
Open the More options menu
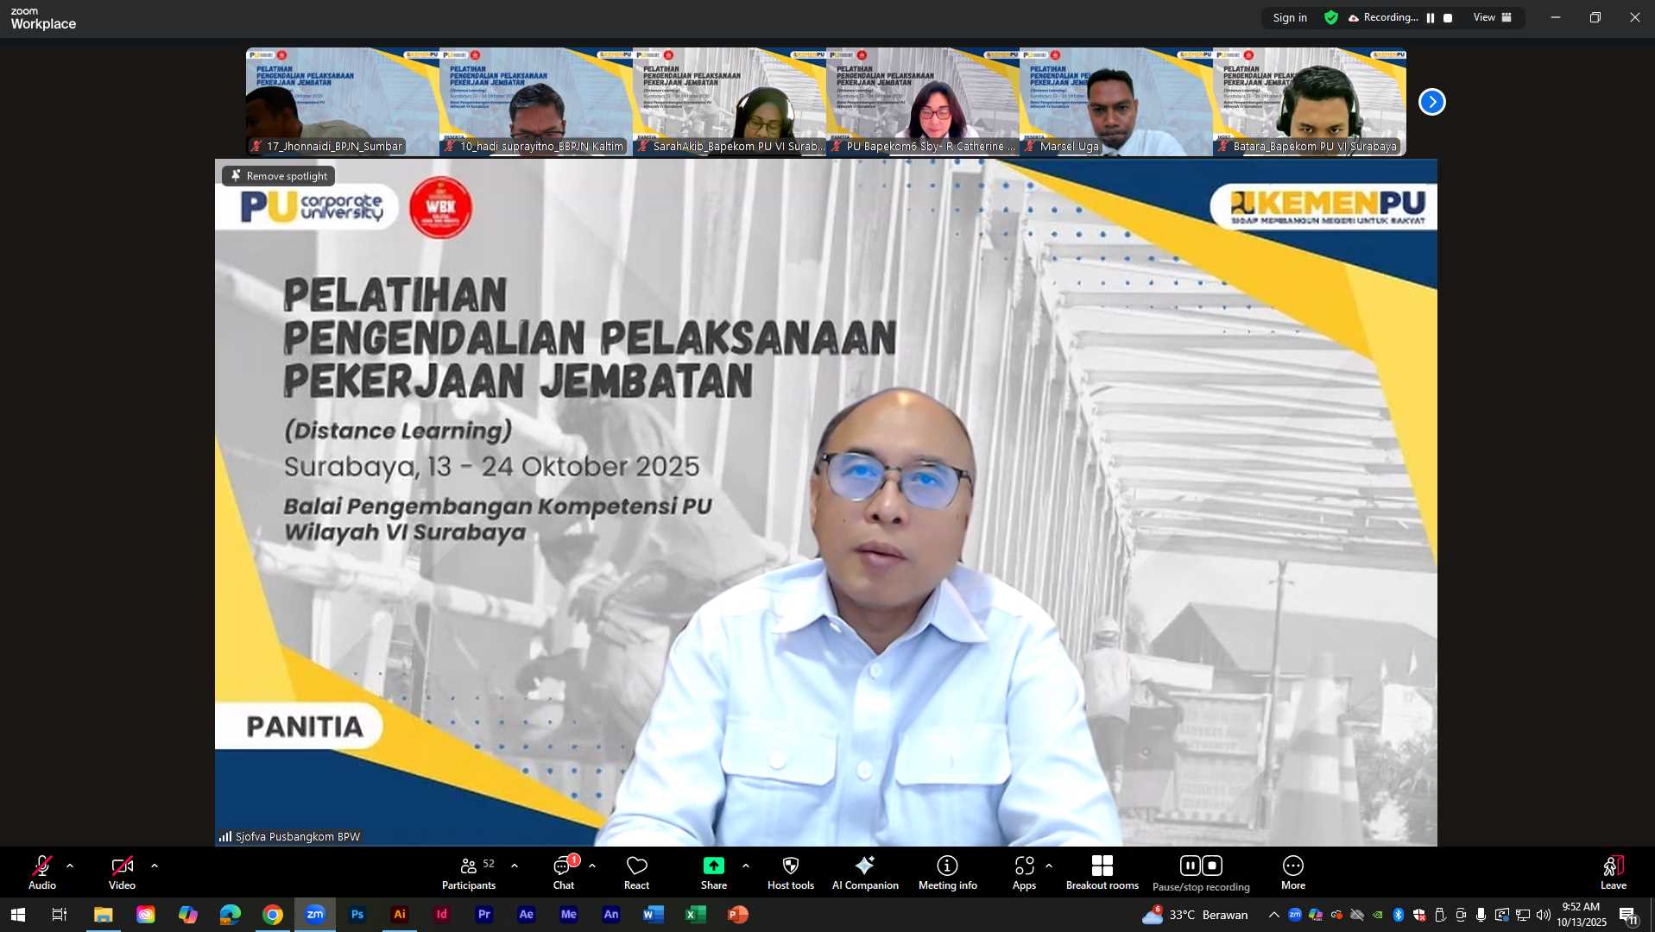(x=1292, y=872)
